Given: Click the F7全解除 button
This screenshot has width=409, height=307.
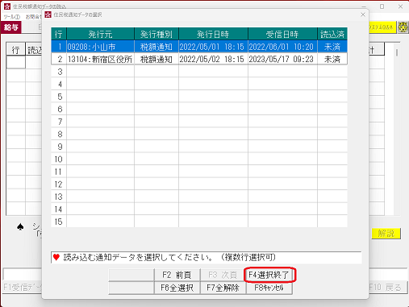Looking at the screenshot, I should (x=223, y=288).
